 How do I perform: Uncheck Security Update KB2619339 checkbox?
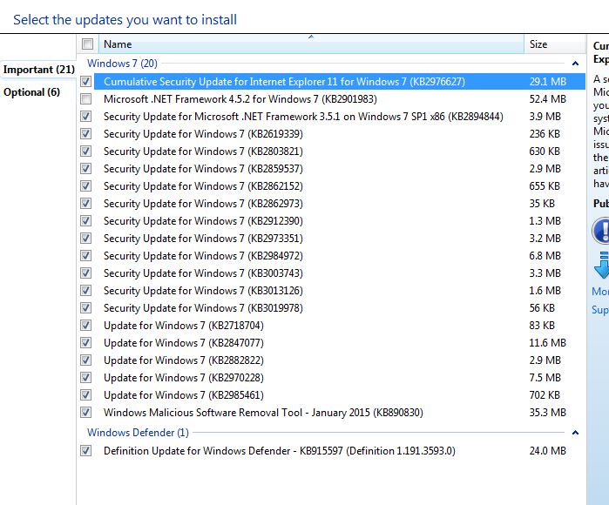click(86, 134)
